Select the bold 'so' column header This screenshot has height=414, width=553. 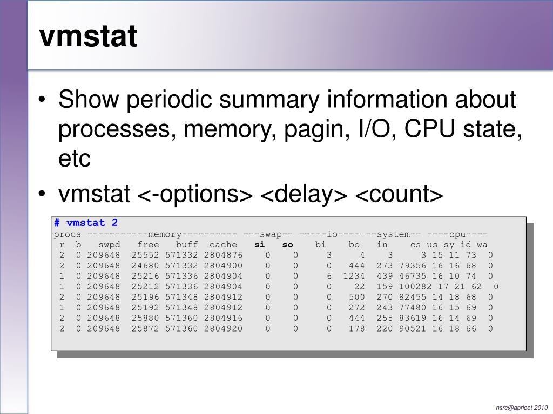287,245
